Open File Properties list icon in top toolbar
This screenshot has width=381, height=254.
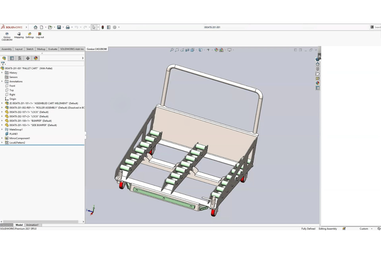109,27
